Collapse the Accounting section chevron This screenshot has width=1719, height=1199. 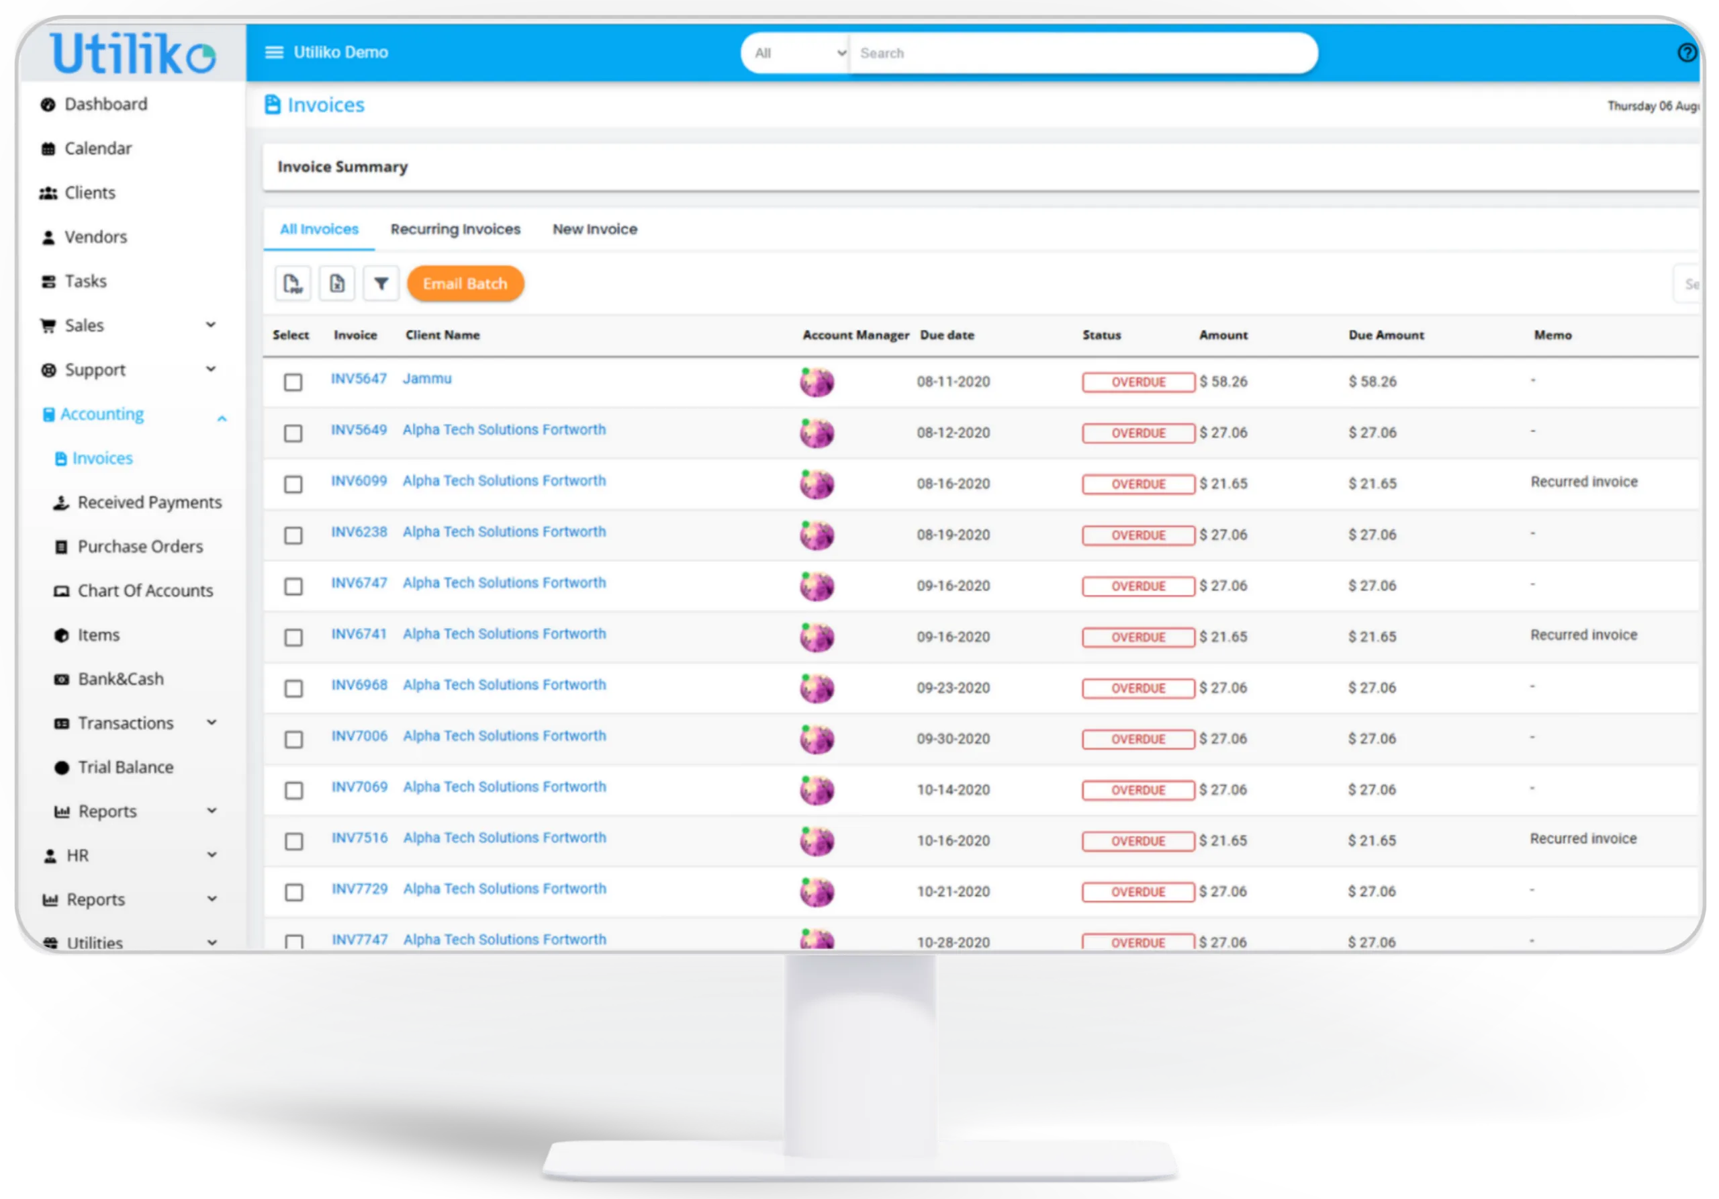[222, 418]
